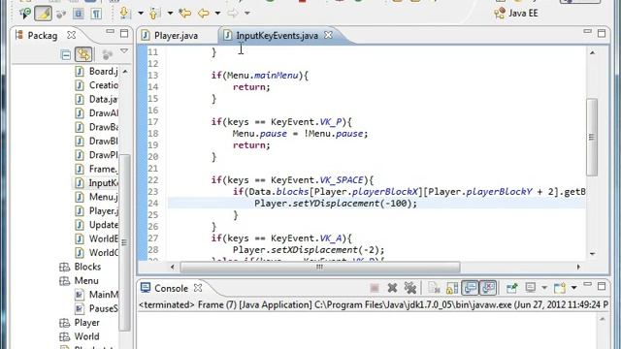621x349 pixels.
Task: Select Data.java file in tree
Action: (x=97, y=99)
